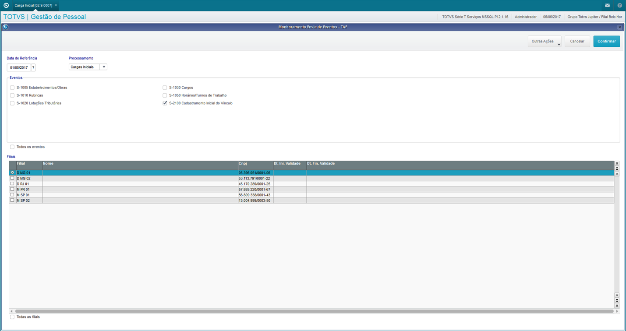This screenshot has height=331, width=626.
Task: Page up in the Filiais grid
Action: [617, 169]
